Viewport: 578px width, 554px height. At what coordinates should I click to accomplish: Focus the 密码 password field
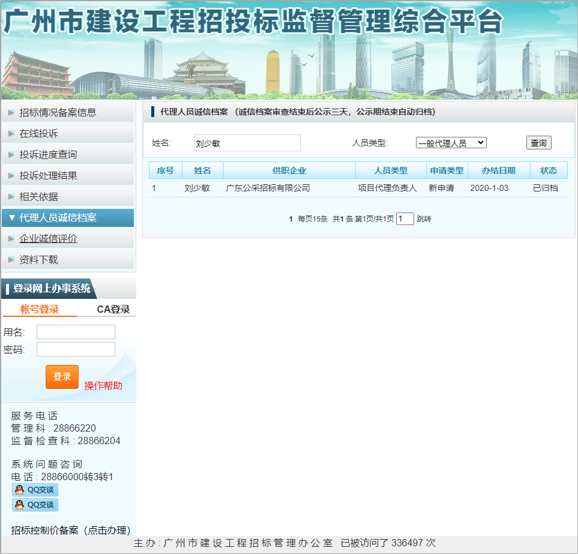[x=76, y=349]
